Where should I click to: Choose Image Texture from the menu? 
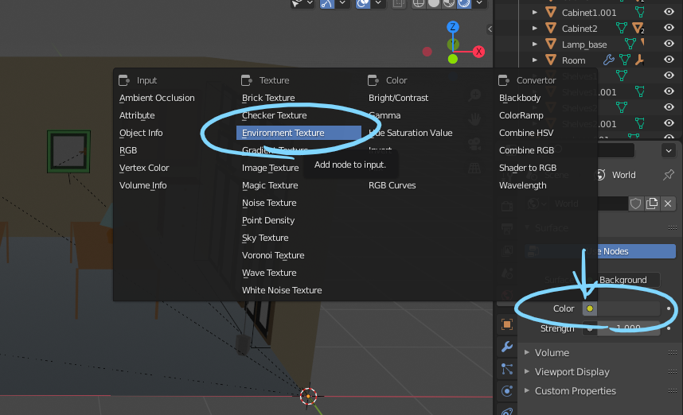click(x=270, y=168)
